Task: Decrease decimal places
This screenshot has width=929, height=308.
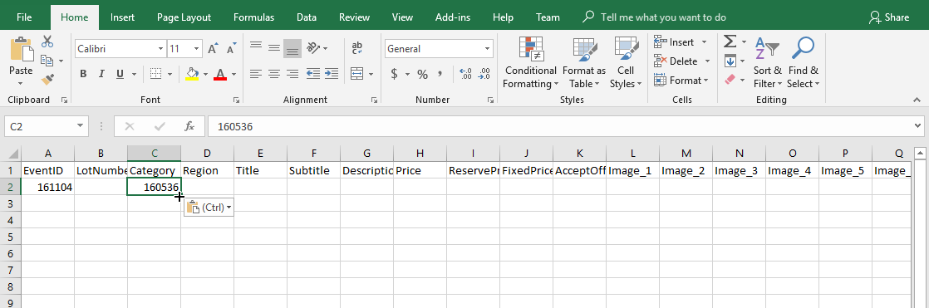Action: pyautogui.click(x=484, y=74)
